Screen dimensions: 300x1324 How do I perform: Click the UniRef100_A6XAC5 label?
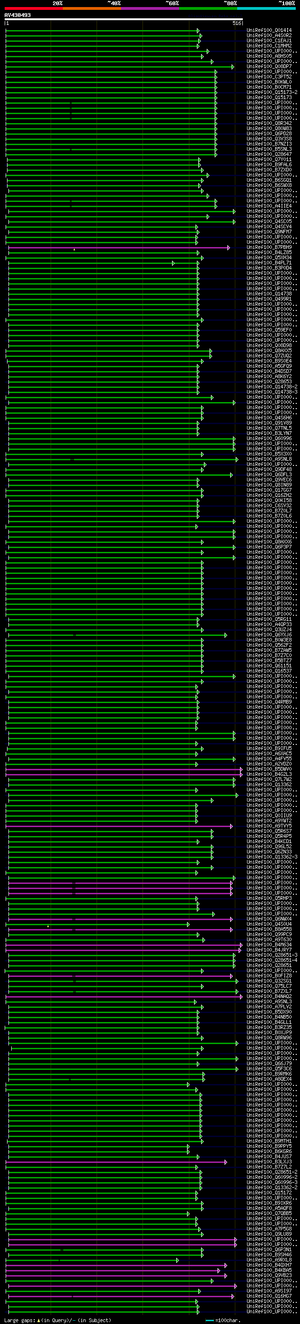269,753
